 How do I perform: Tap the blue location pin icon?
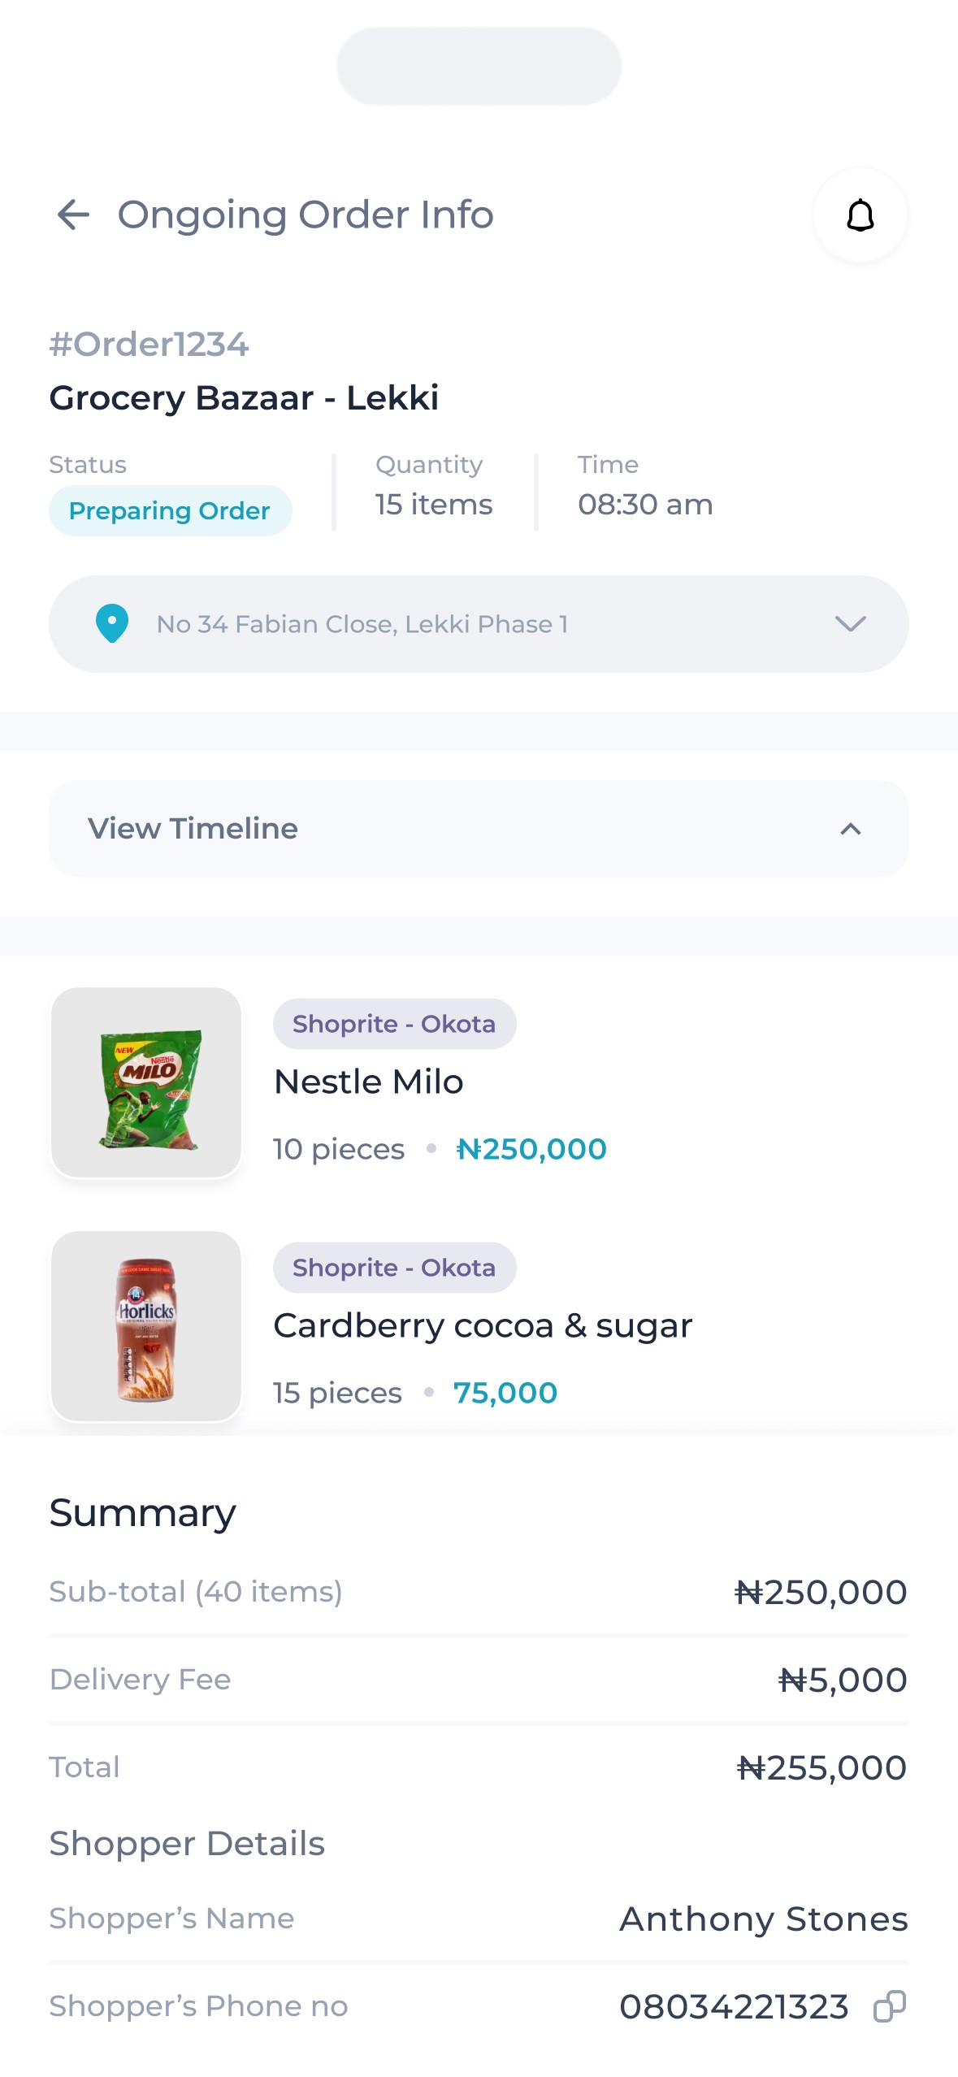[x=112, y=624]
